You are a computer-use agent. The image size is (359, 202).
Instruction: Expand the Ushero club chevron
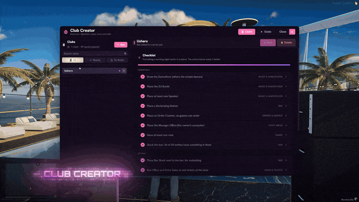124,71
